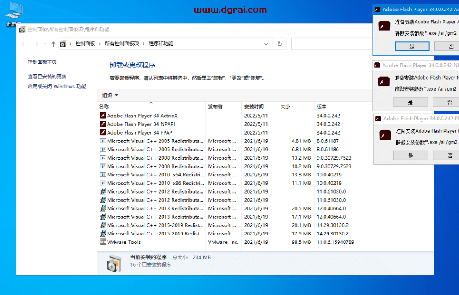Click title bar icon of ActiveX dialog
The height and width of the screenshot is (295, 459).
378,9
